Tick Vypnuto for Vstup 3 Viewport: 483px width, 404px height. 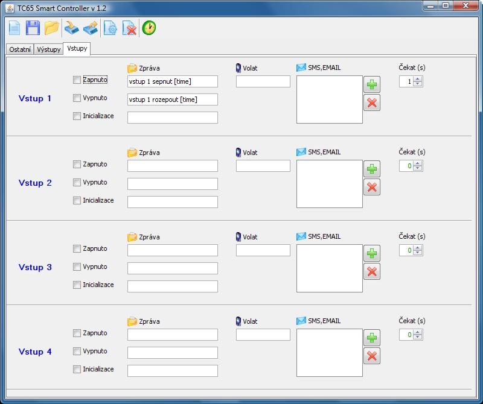[77, 267]
